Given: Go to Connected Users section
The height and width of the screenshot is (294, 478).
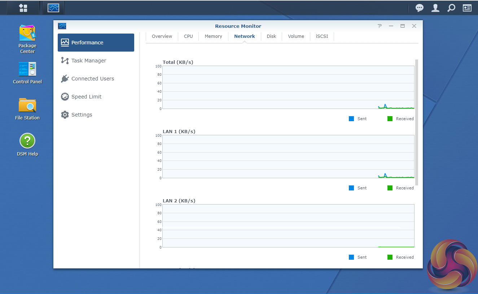Looking at the screenshot, I should [x=92, y=79].
